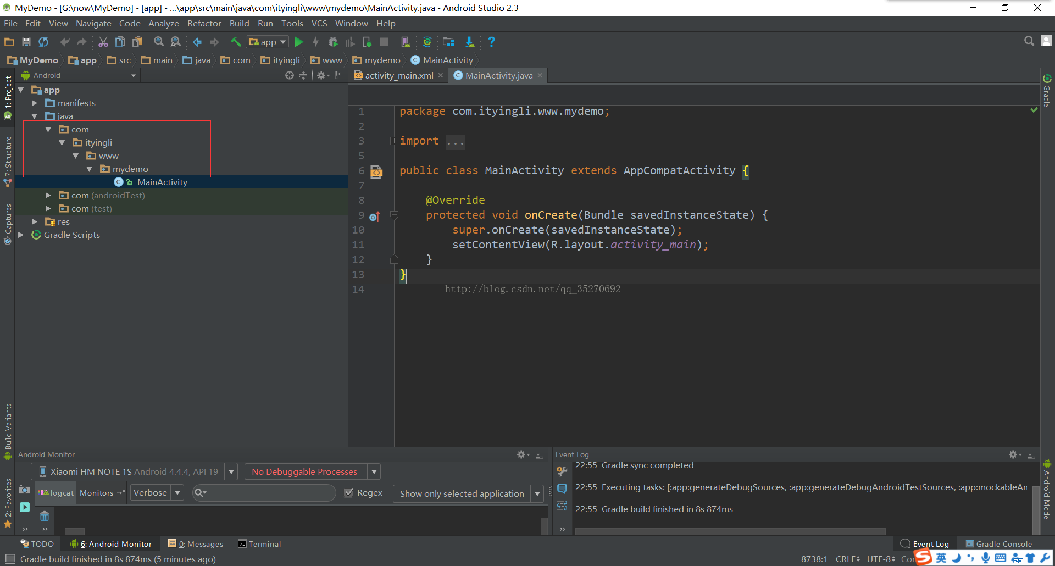
Task: Click the Event Log button
Action: point(925,544)
